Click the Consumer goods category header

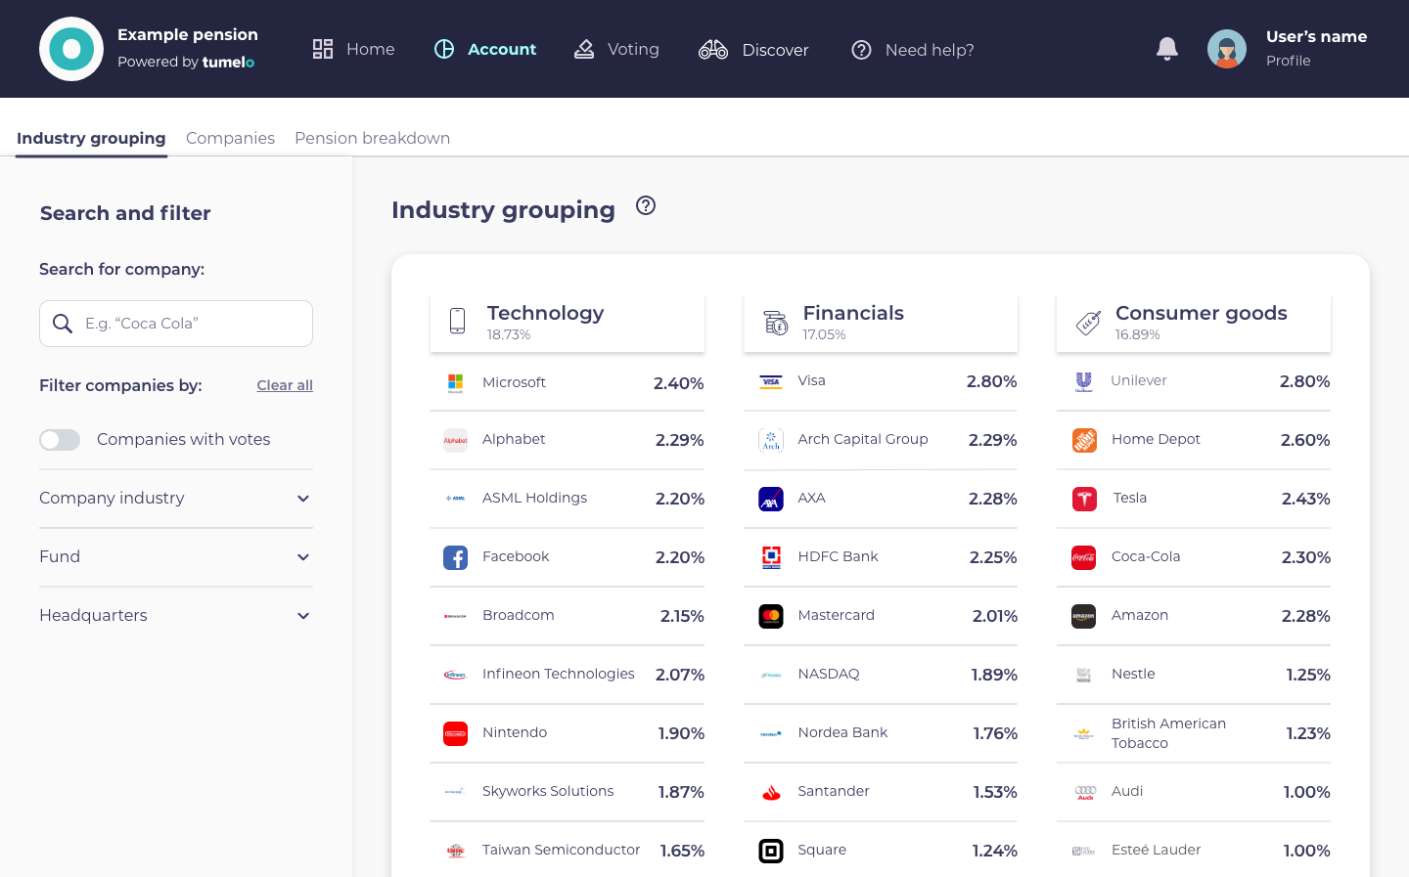(x=1194, y=322)
